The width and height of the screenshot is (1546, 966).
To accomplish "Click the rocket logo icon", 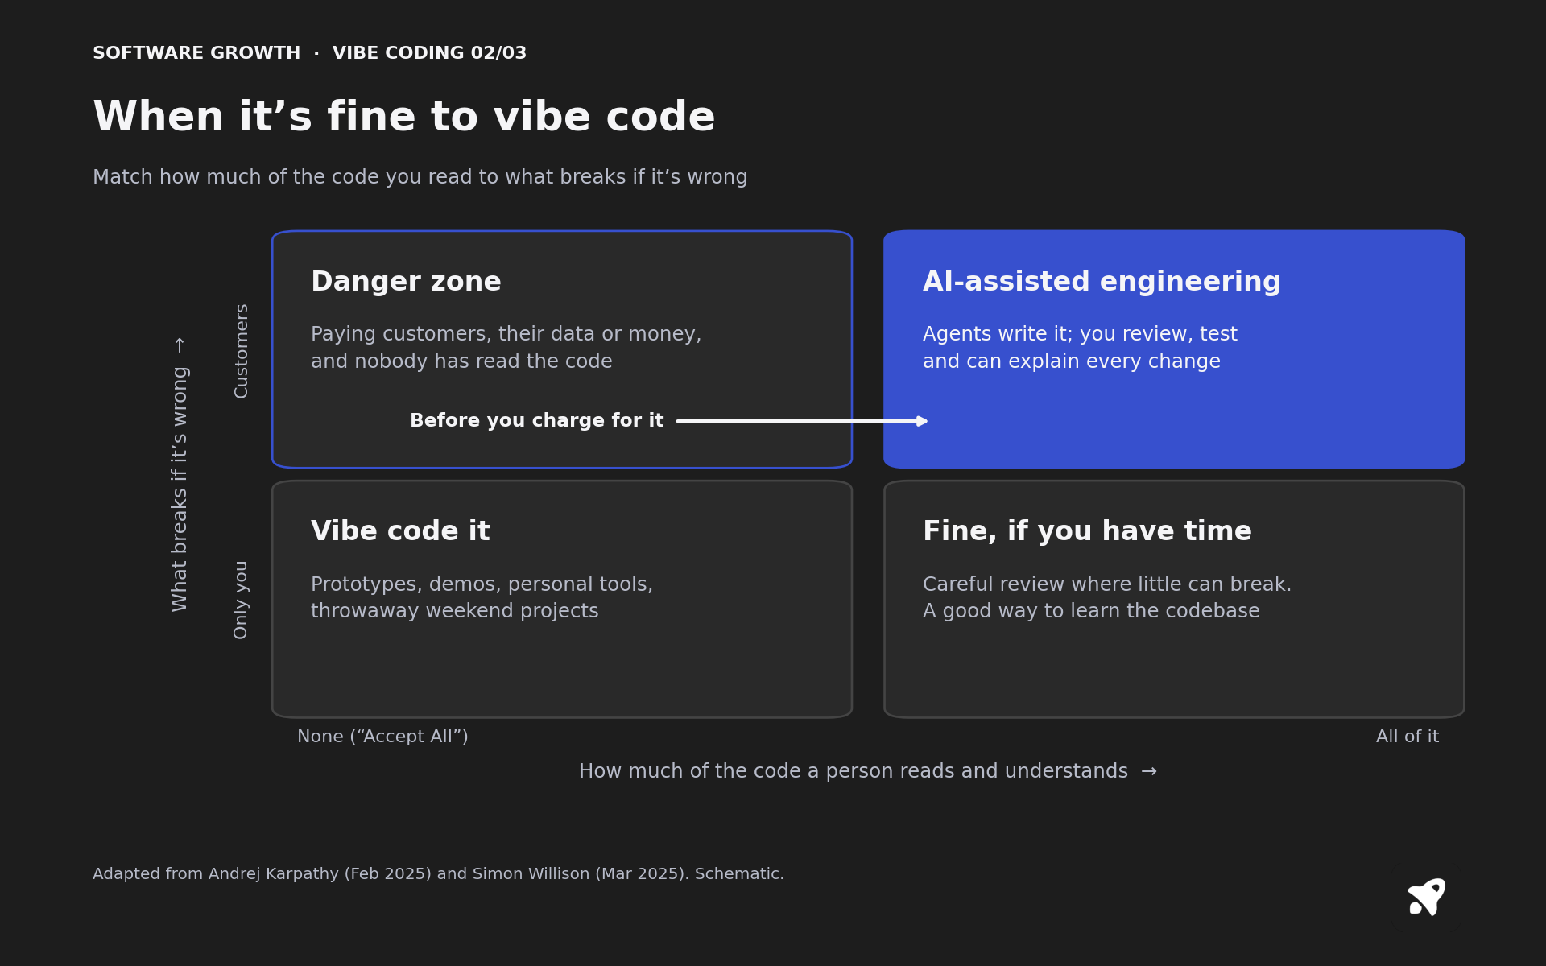I will (1426, 897).
